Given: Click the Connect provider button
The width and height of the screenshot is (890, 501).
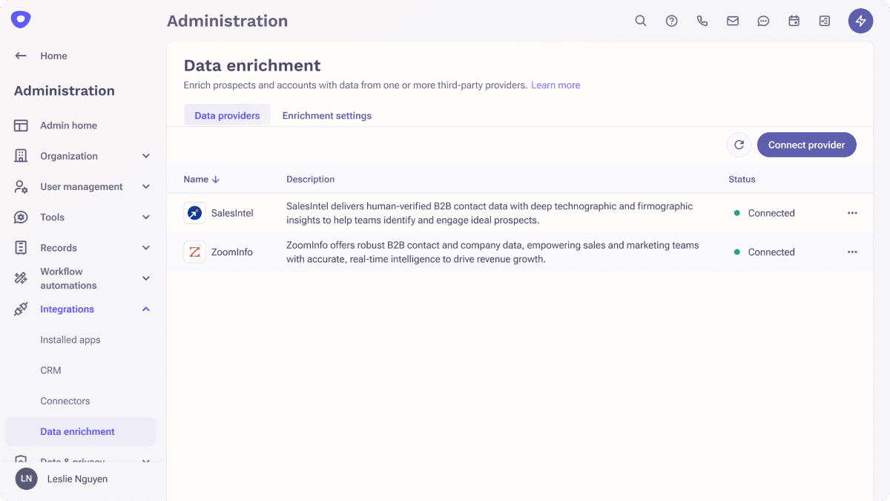Looking at the screenshot, I should point(806,145).
